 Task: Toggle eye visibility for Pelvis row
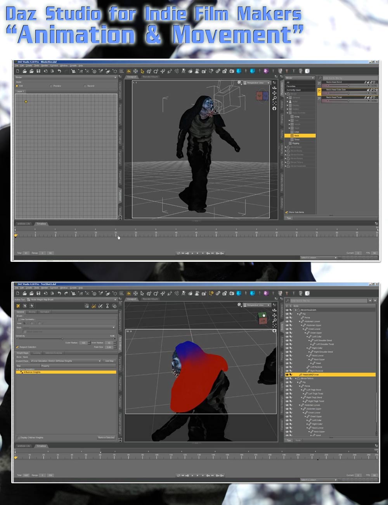[287, 317]
